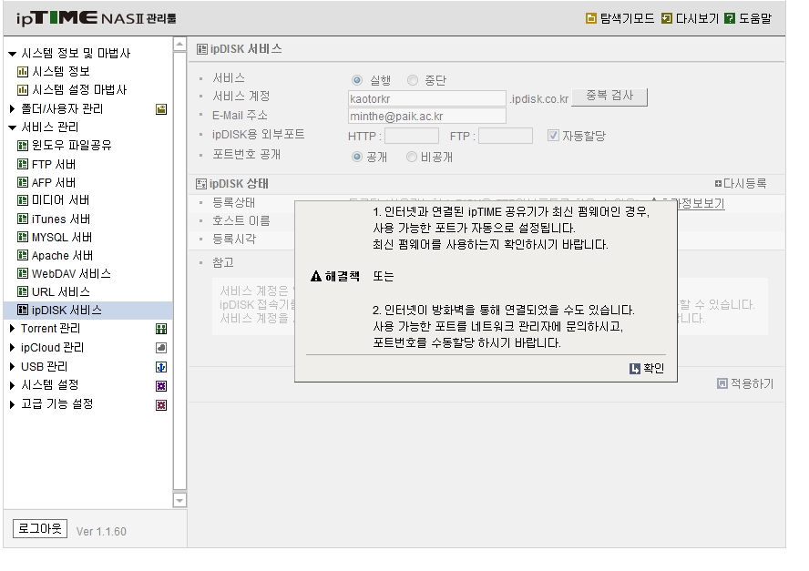Image resolution: width=809 pixels, height=571 pixels.
Task: Open Apache 서버 in the sidebar
Action: pyautogui.click(x=63, y=255)
